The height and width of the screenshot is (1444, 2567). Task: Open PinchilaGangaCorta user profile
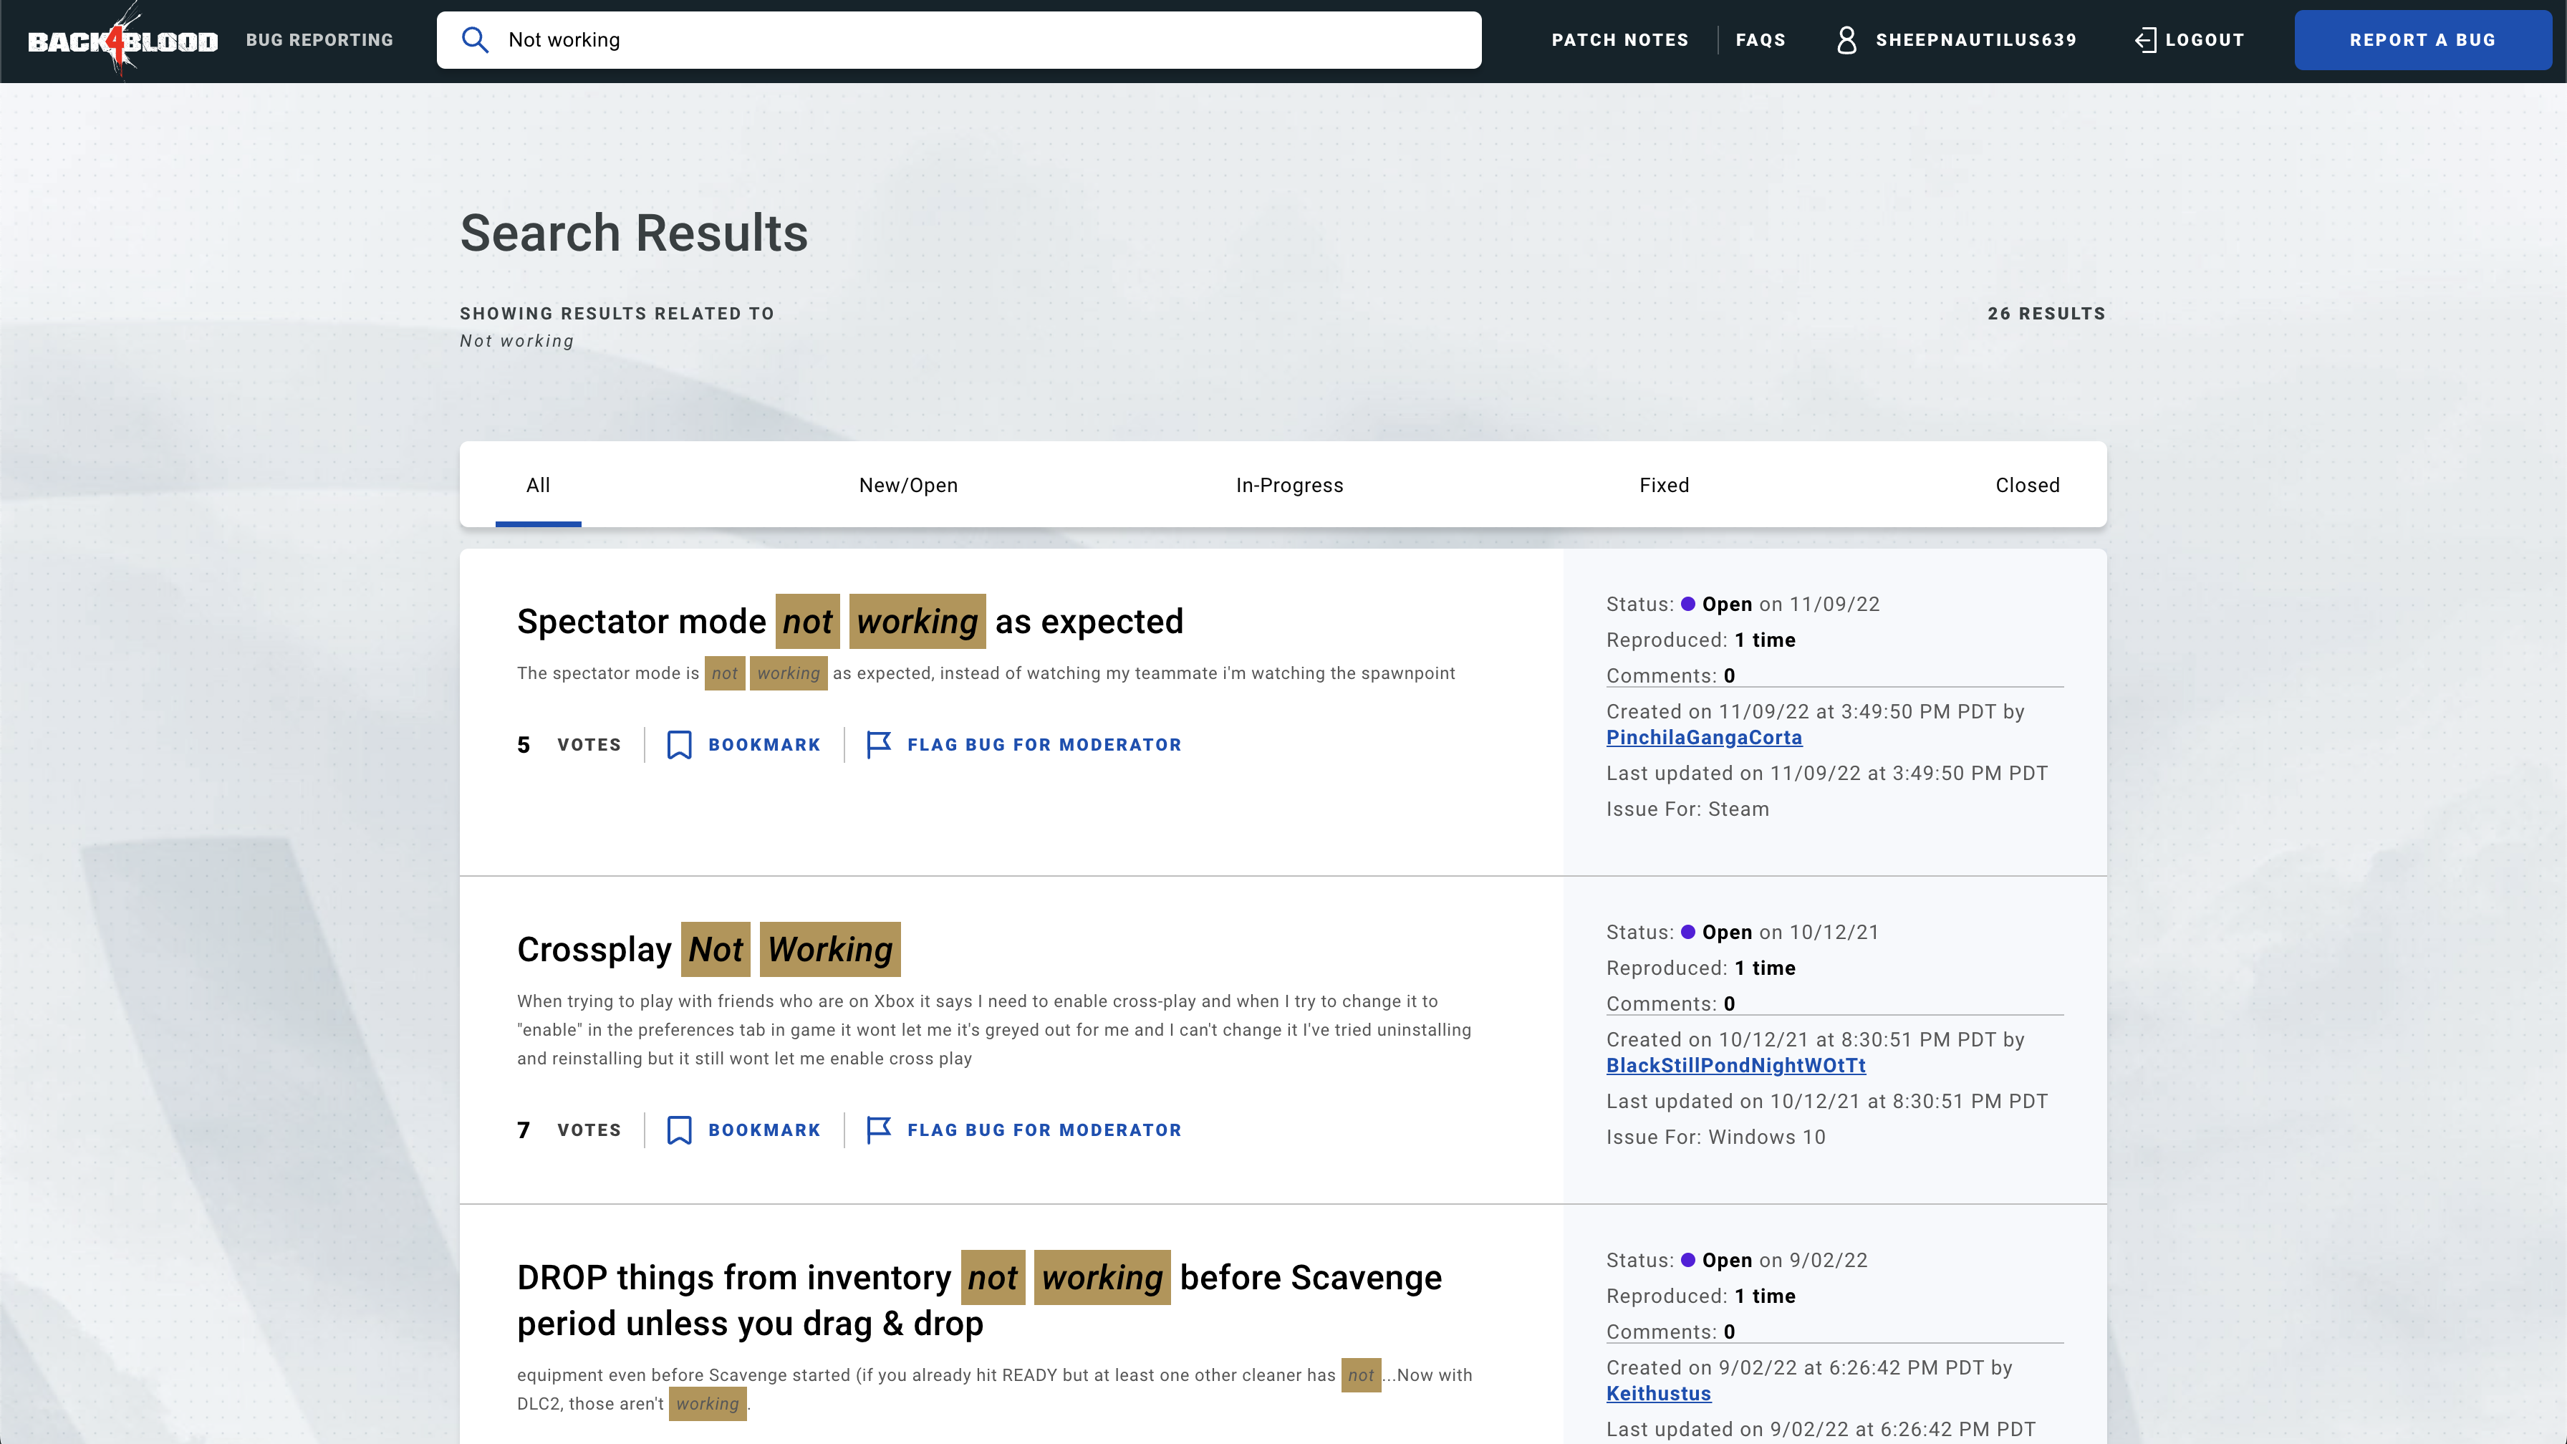[1704, 738]
